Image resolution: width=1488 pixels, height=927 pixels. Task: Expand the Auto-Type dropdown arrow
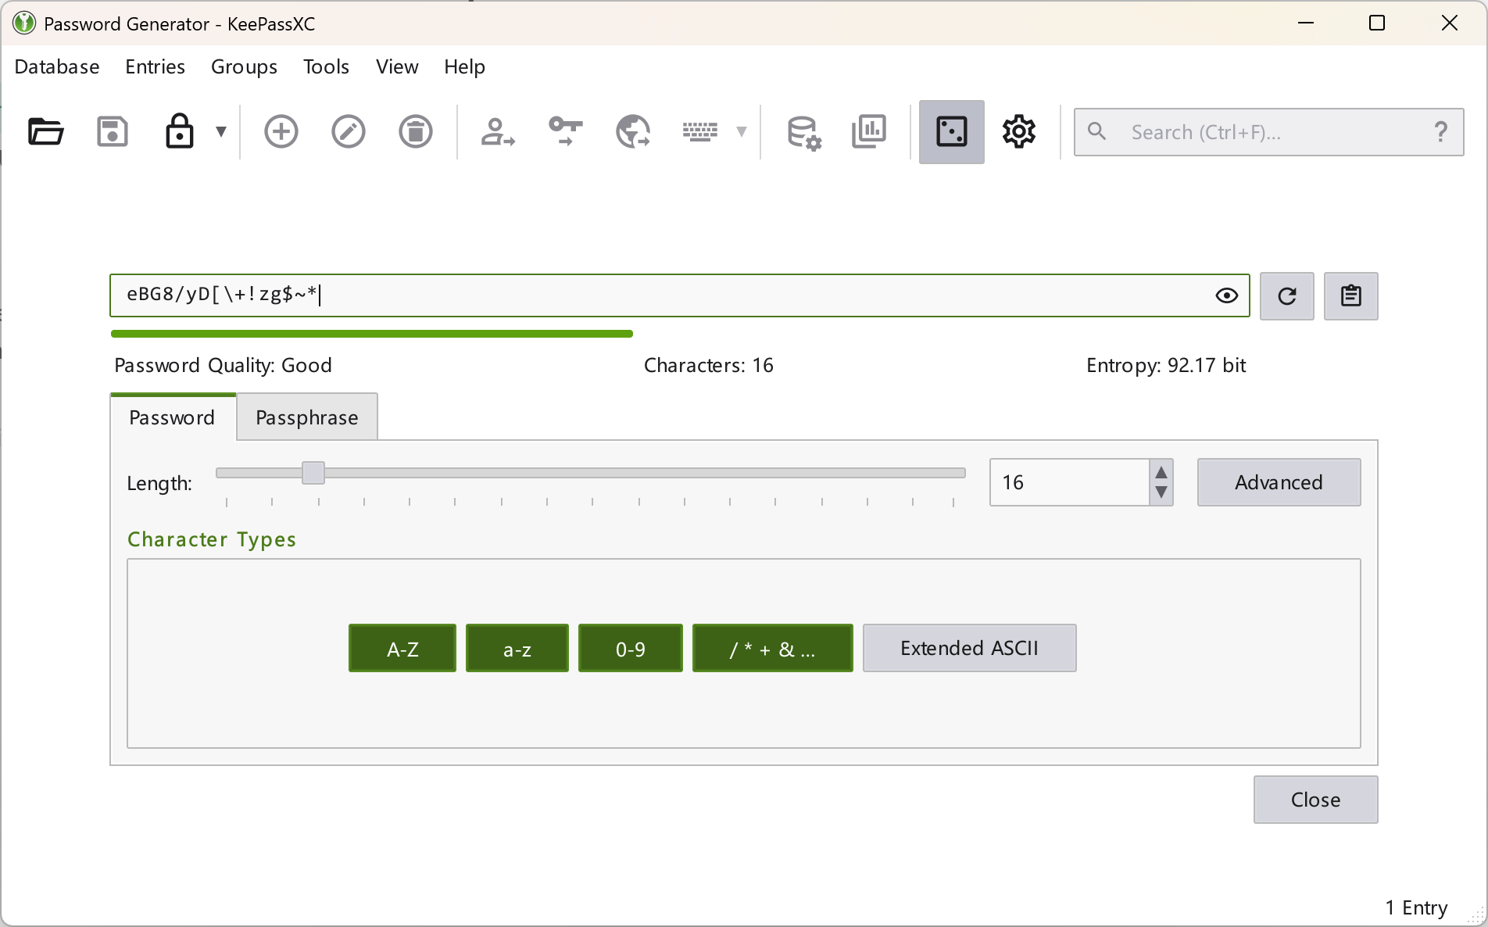click(742, 131)
